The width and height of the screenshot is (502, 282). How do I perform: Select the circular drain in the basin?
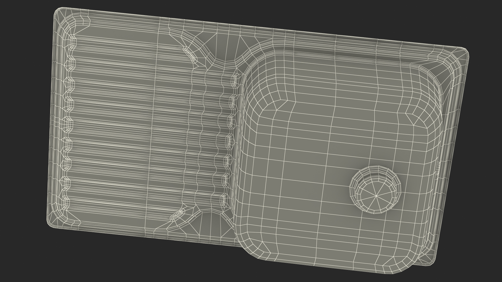coord(376,190)
